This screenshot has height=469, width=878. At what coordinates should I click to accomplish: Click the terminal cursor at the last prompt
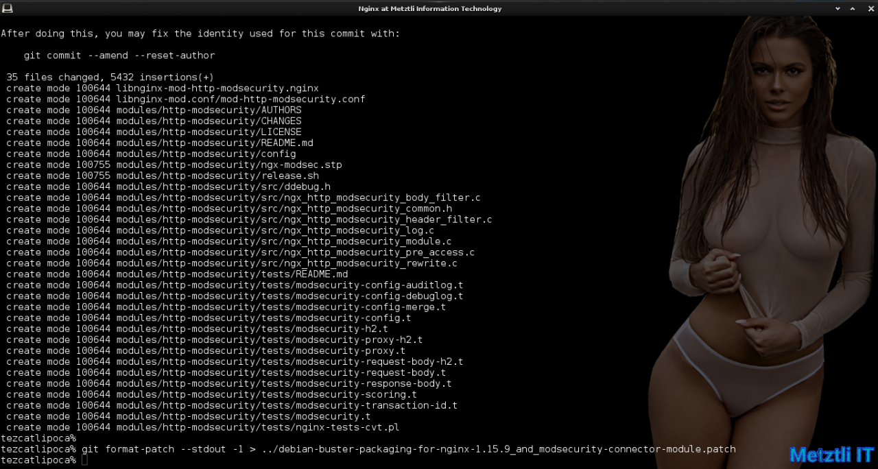tap(84, 460)
